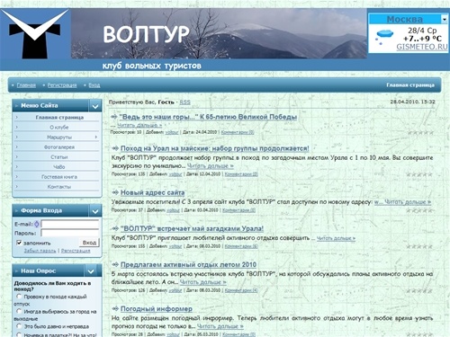
Task: Click the login type icon beside E-mail
Action: tap(37, 224)
